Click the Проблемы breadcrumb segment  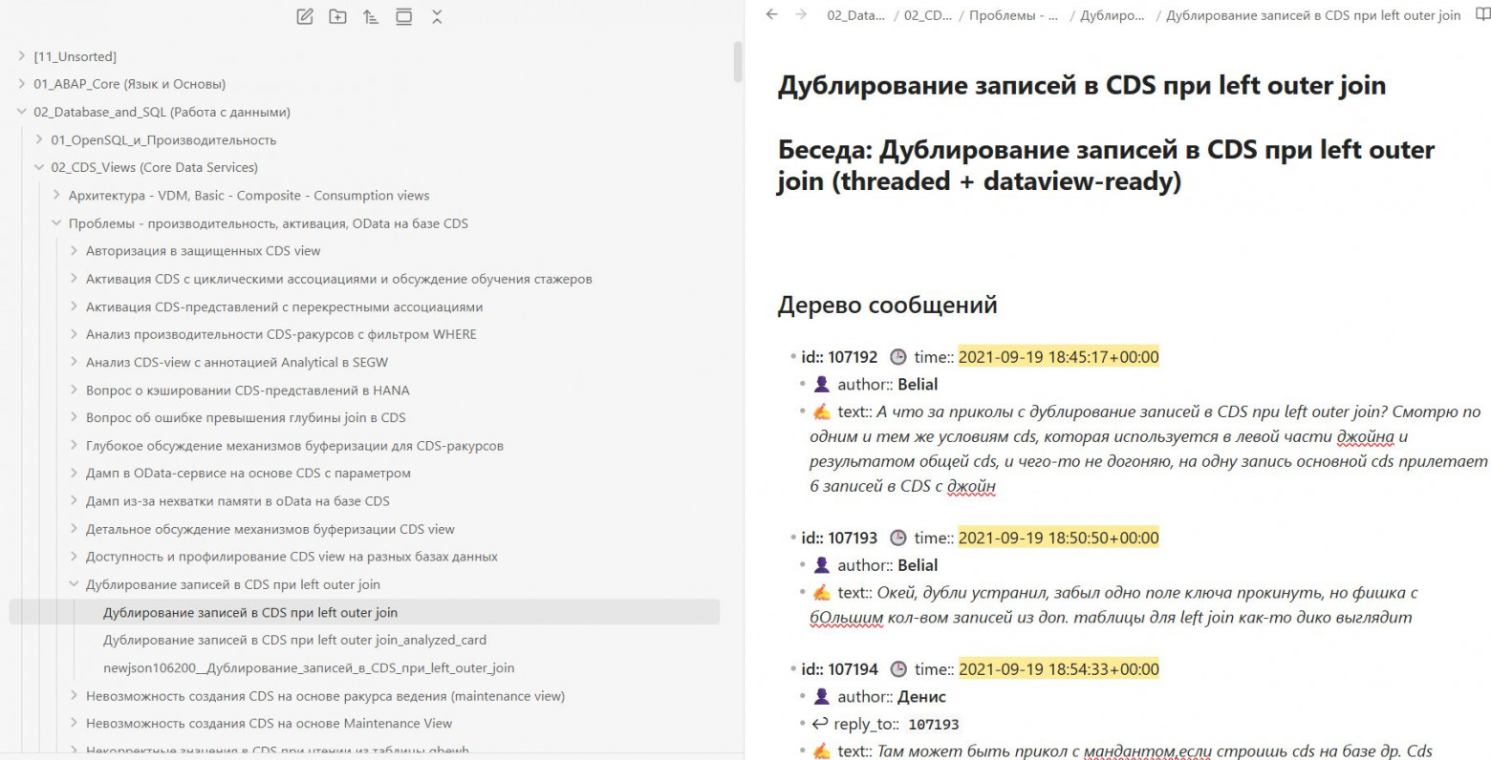(x=1012, y=15)
